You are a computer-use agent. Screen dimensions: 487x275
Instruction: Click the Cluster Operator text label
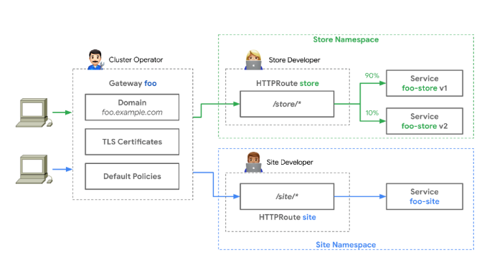tap(136, 59)
